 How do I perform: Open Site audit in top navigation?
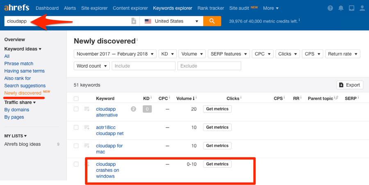[x=239, y=8]
